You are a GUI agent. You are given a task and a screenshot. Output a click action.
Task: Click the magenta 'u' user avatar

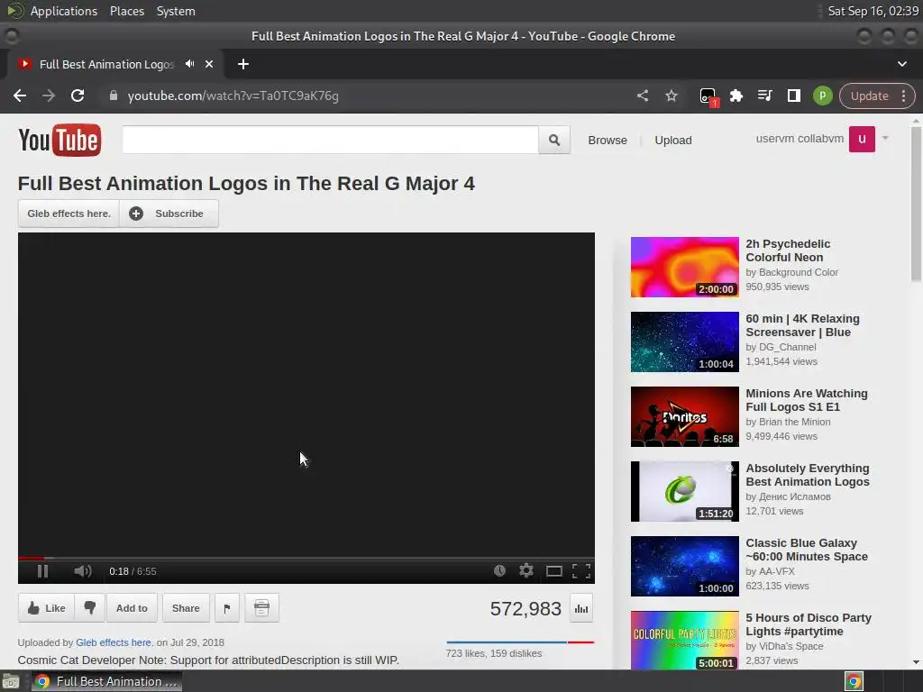[862, 139]
